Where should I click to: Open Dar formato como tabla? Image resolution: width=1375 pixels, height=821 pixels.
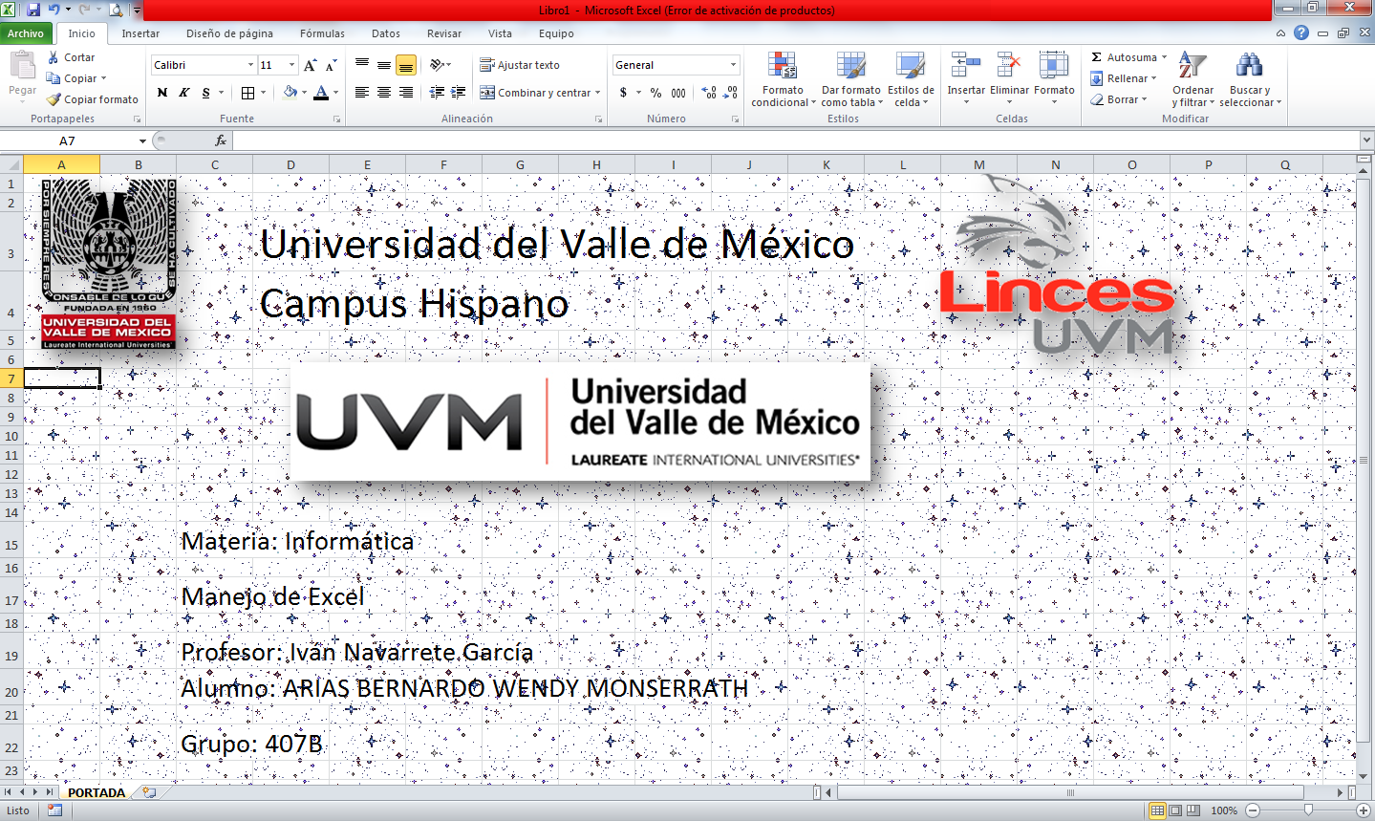coord(850,80)
